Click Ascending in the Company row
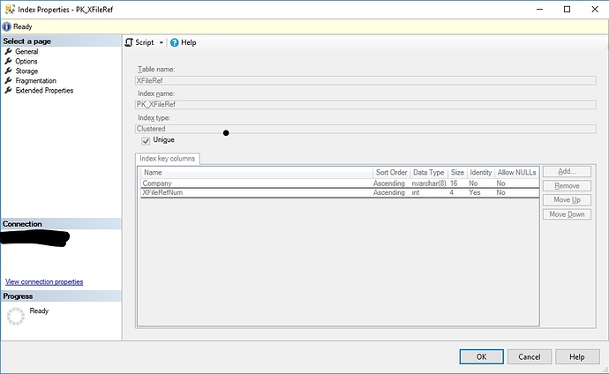 coord(388,183)
